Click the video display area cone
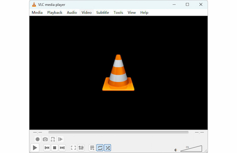The width and height of the screenshot is (237, 153). coord(118,73)
